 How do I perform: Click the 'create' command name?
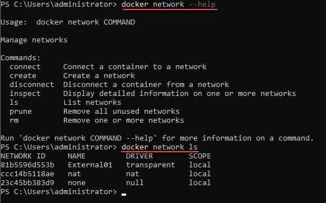coord(23,76)
